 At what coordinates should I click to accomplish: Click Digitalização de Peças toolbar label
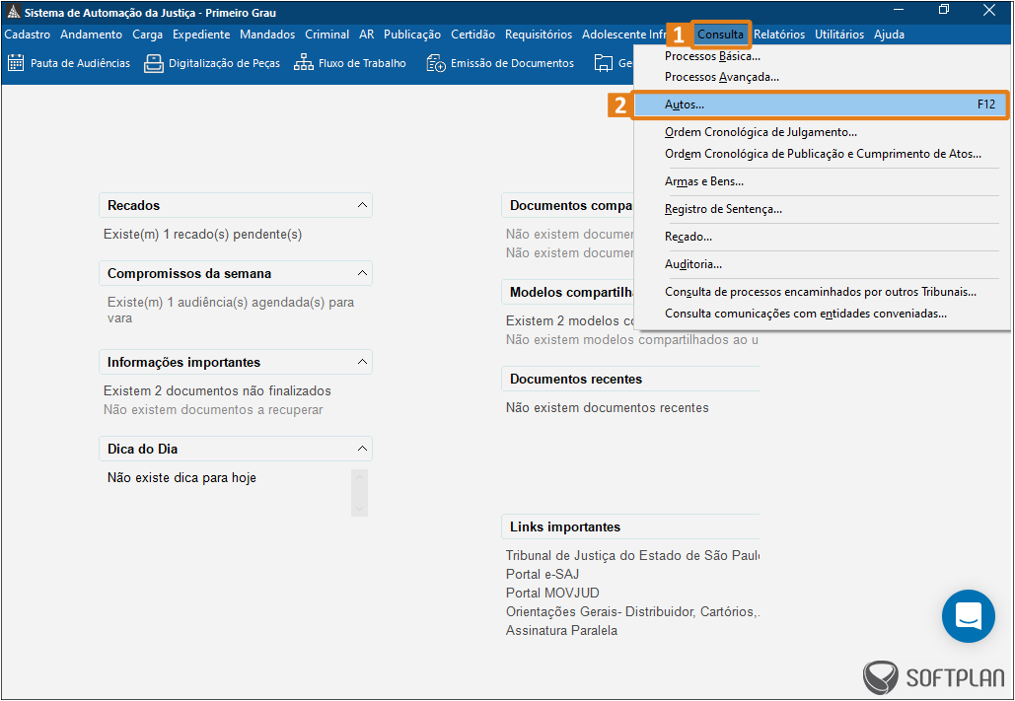pyautogui.click(x=225, y=63)
